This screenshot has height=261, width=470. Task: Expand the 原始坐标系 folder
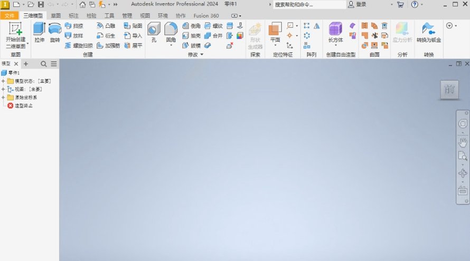tap(3, 97)
